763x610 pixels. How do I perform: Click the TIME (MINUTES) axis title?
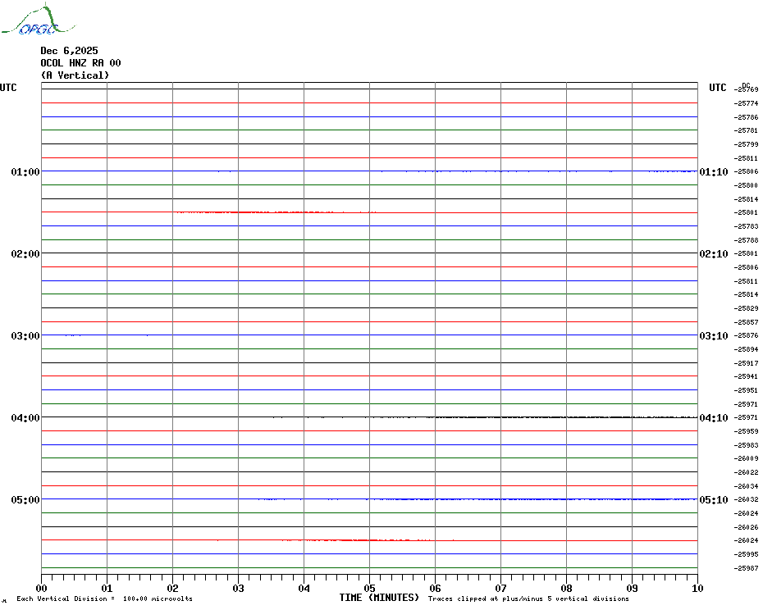pyautogui.click(x=379, y=598)
